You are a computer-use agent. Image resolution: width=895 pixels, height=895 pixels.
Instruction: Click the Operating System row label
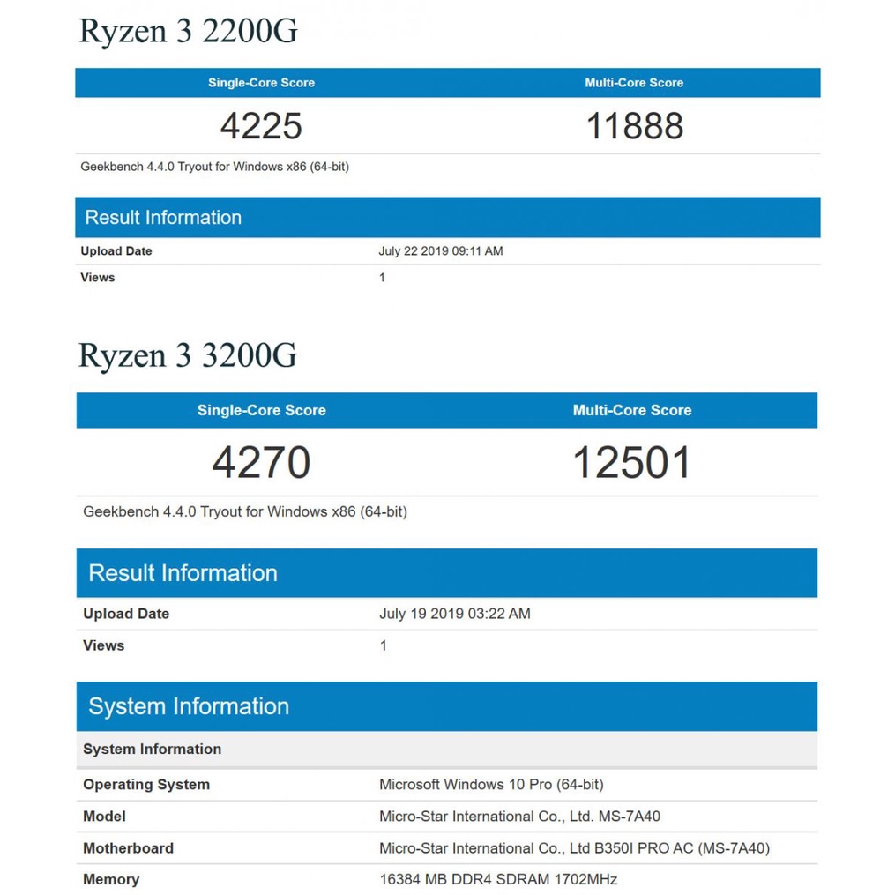pyautogui.click(x=146, y=785)
